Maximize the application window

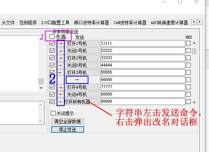tap(180, 1)
